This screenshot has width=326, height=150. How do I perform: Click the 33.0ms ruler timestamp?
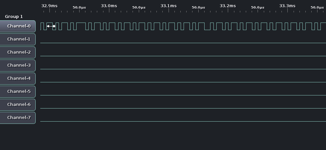pos(109,6)
